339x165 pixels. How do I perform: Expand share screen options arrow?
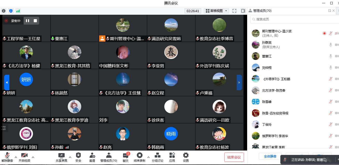point(70,157)
